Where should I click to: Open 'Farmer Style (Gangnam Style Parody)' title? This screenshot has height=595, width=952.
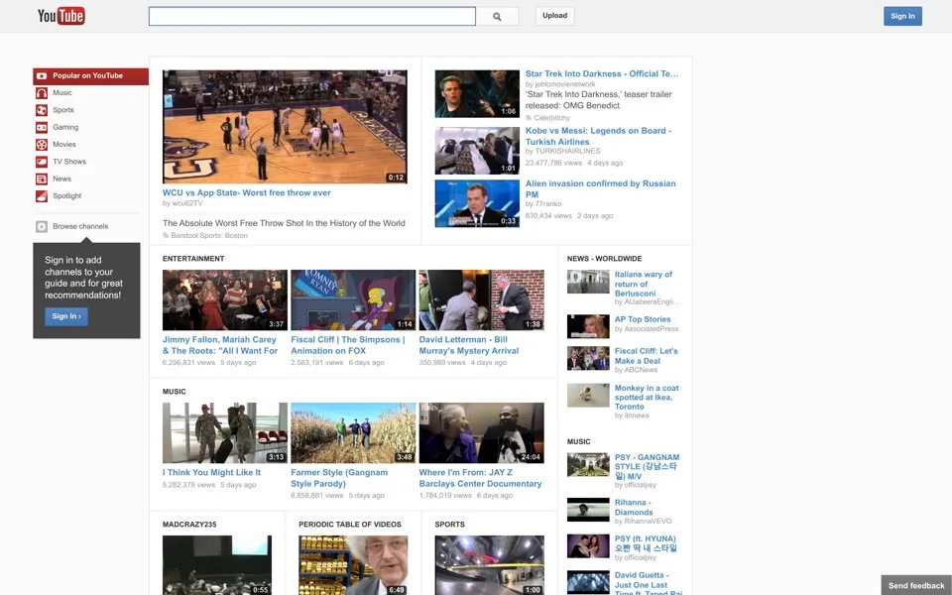tap(339, 478)
